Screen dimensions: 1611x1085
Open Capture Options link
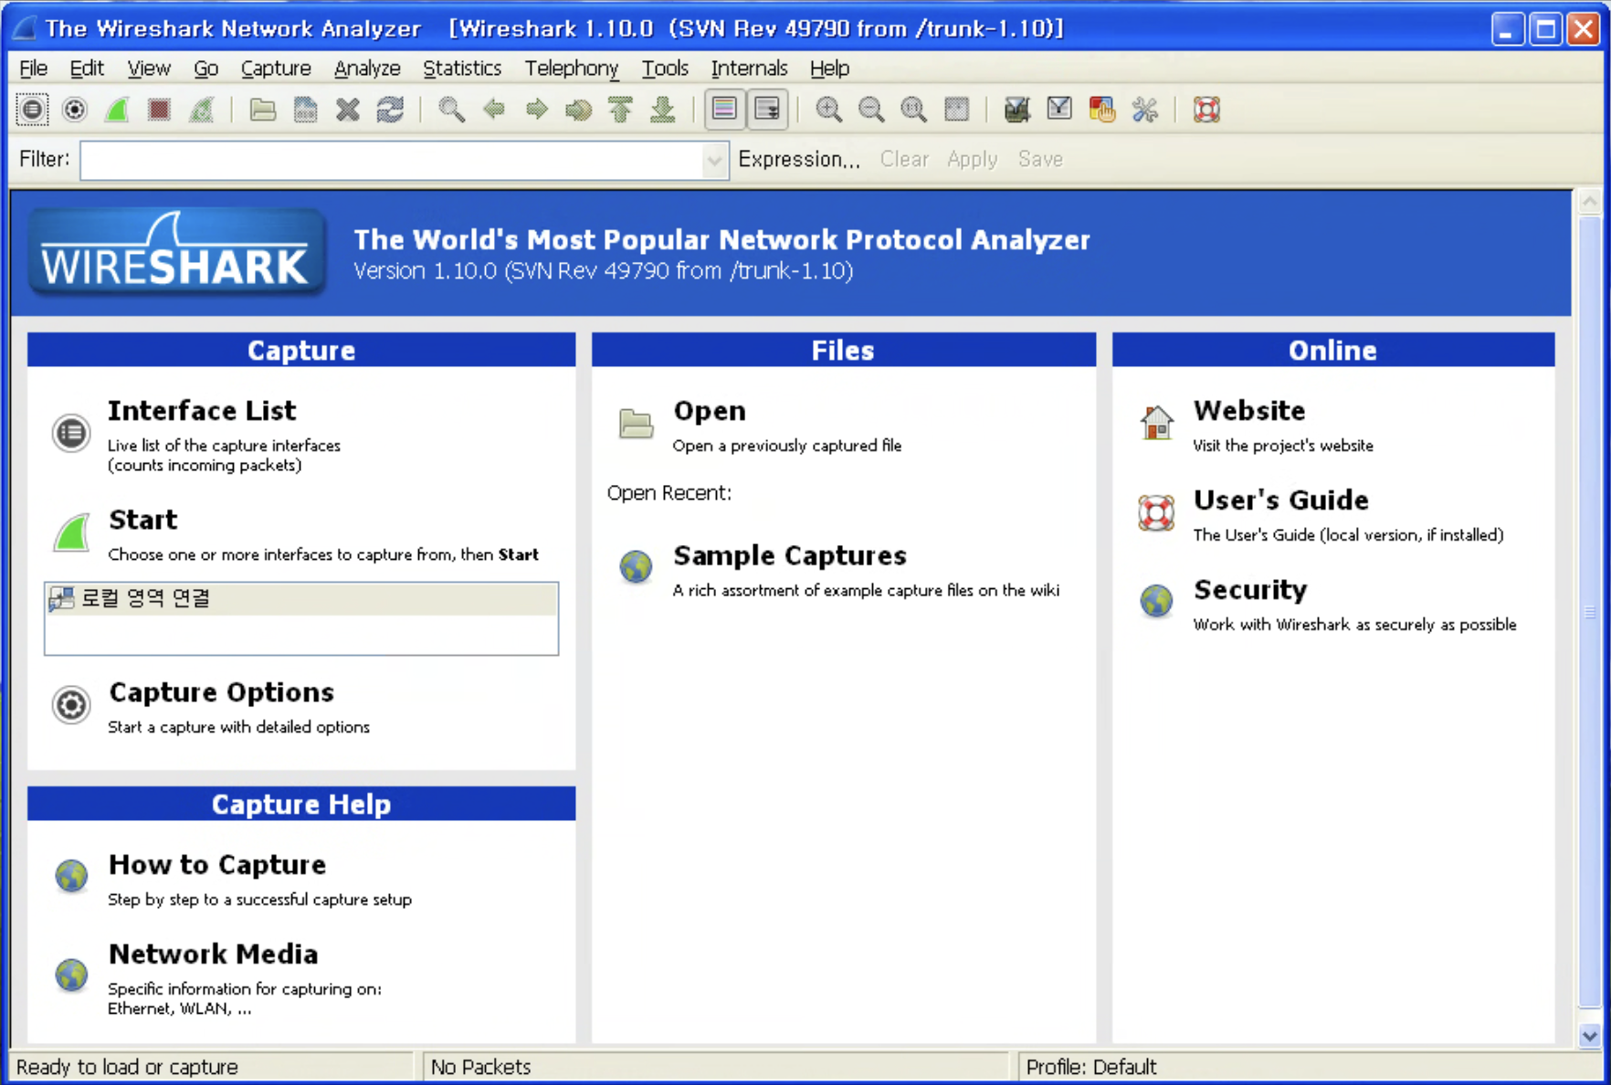[221, 692]
